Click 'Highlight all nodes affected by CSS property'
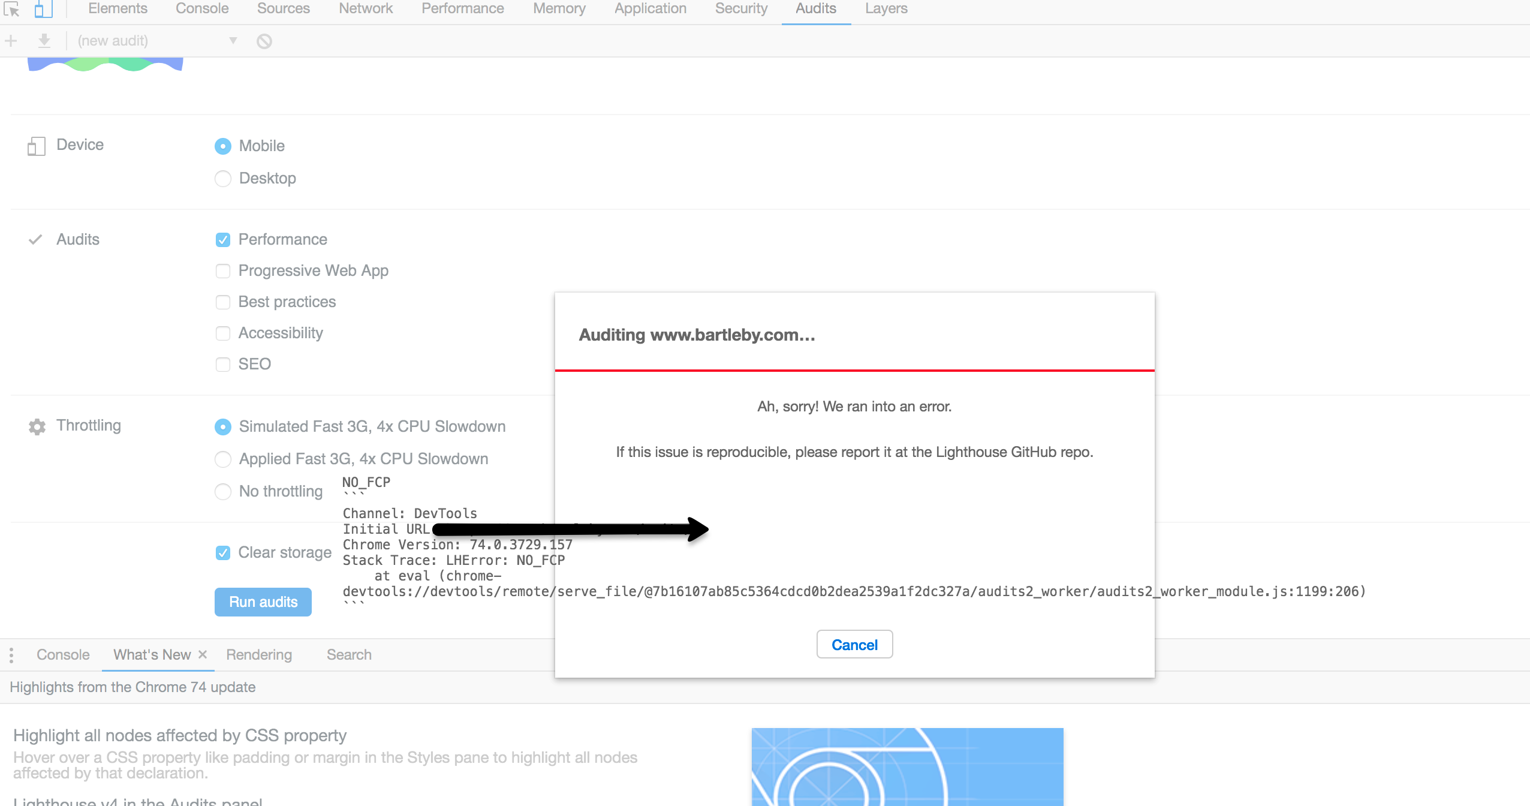 (x=180, y=735)
